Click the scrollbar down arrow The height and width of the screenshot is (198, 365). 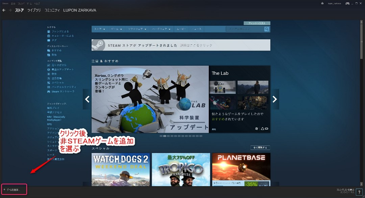[x=361, y=184]
